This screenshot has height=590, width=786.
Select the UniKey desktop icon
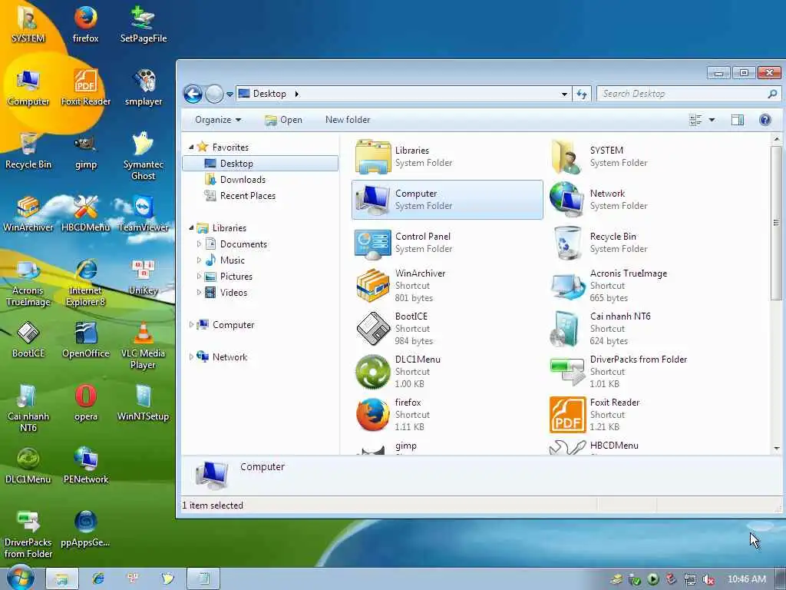tap(144, 277)
